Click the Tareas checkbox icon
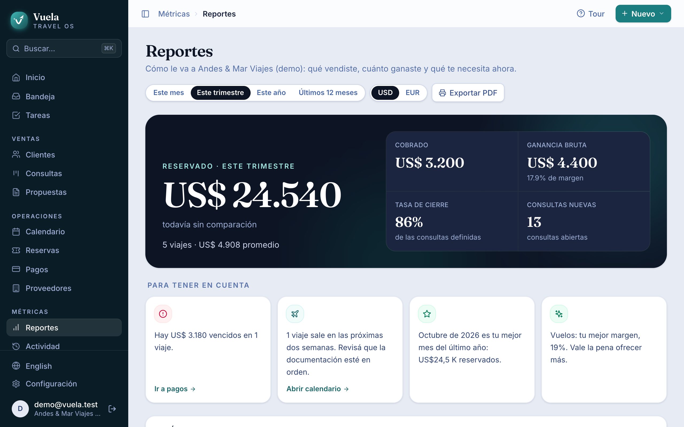This screenshot has width=684, height=427. tap(16, 115)
